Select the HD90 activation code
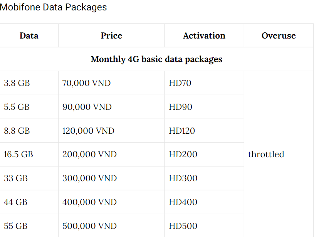The height and width of the screenshot is (237, 314). click(x=180, y=107)
